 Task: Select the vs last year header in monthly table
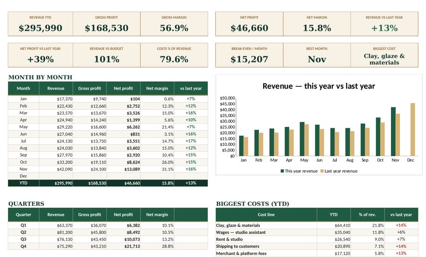coord(191,89)
